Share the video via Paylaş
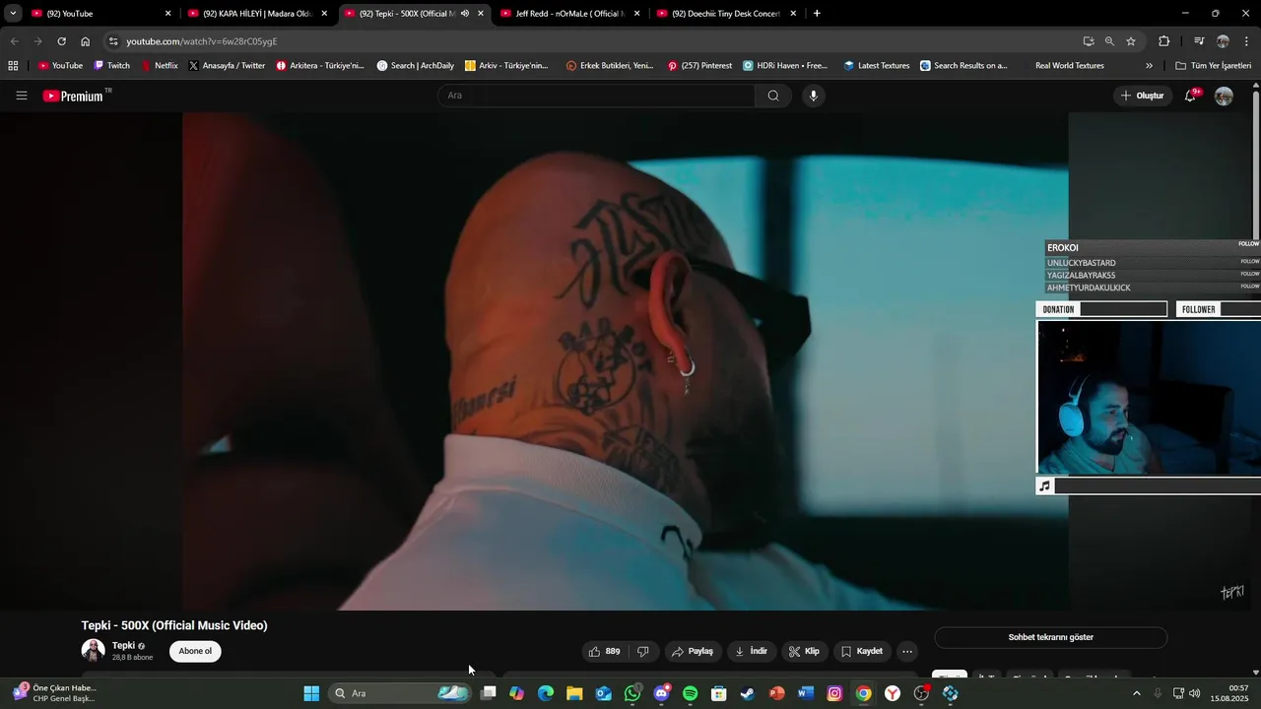Screen dimensions: 1261x709 tap(692, 651)
